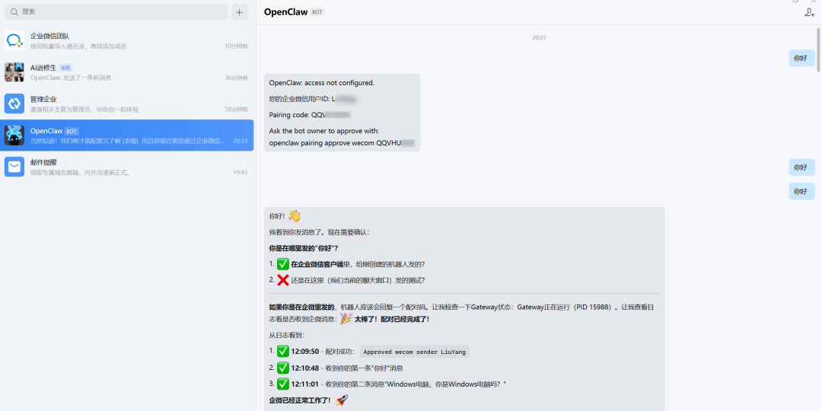Click "太棒了！配对已经完成了！" text
Screen dimensions: 822x411
pos(392,319)
